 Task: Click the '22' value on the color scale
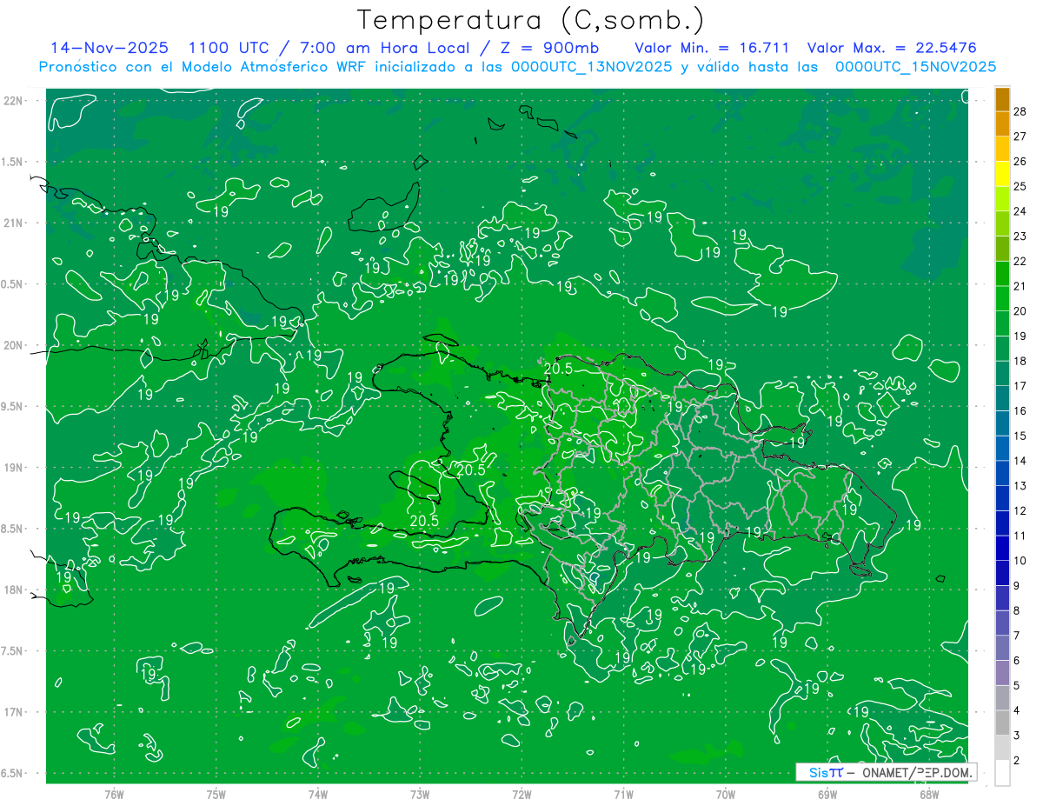tap(1020, 261)
